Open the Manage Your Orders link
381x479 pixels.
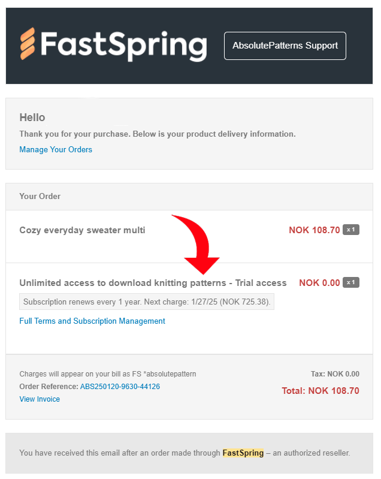click(56, 149)
